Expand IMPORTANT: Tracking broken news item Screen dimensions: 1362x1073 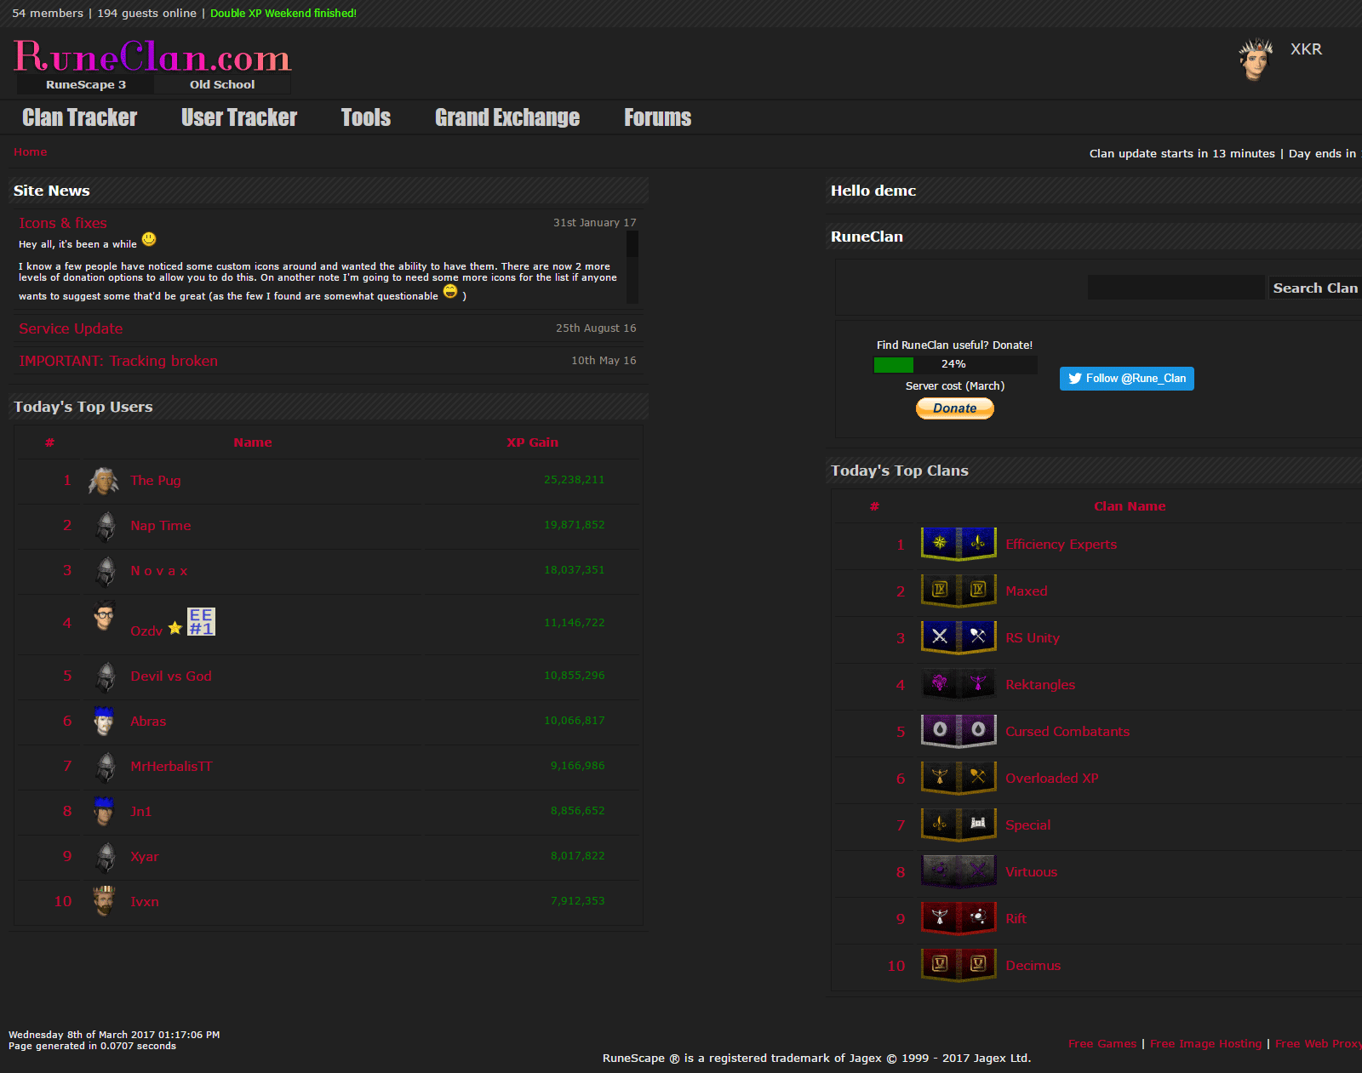[x=118, y=361]
